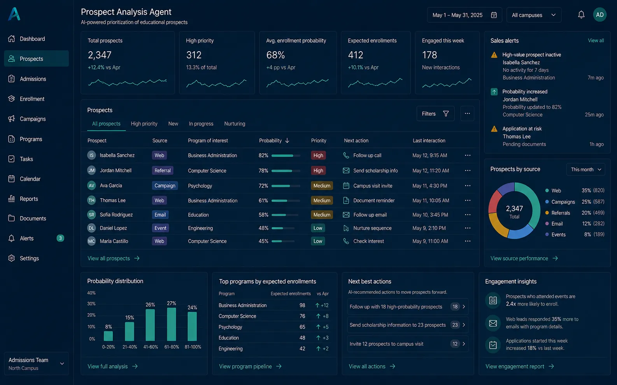
Task: Click the calendar icon in date range
Action: 494,15
